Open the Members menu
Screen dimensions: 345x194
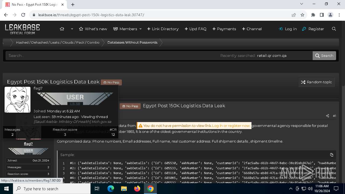point(125,29)
